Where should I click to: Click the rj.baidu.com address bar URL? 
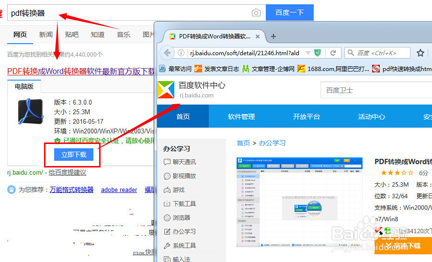tap(245, 53)
